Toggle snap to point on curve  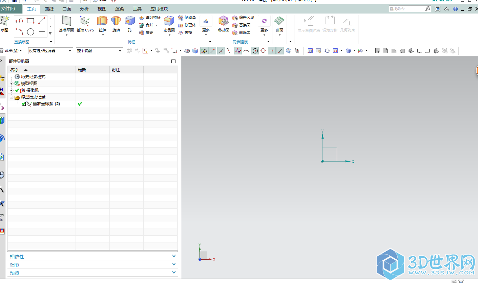280,51
